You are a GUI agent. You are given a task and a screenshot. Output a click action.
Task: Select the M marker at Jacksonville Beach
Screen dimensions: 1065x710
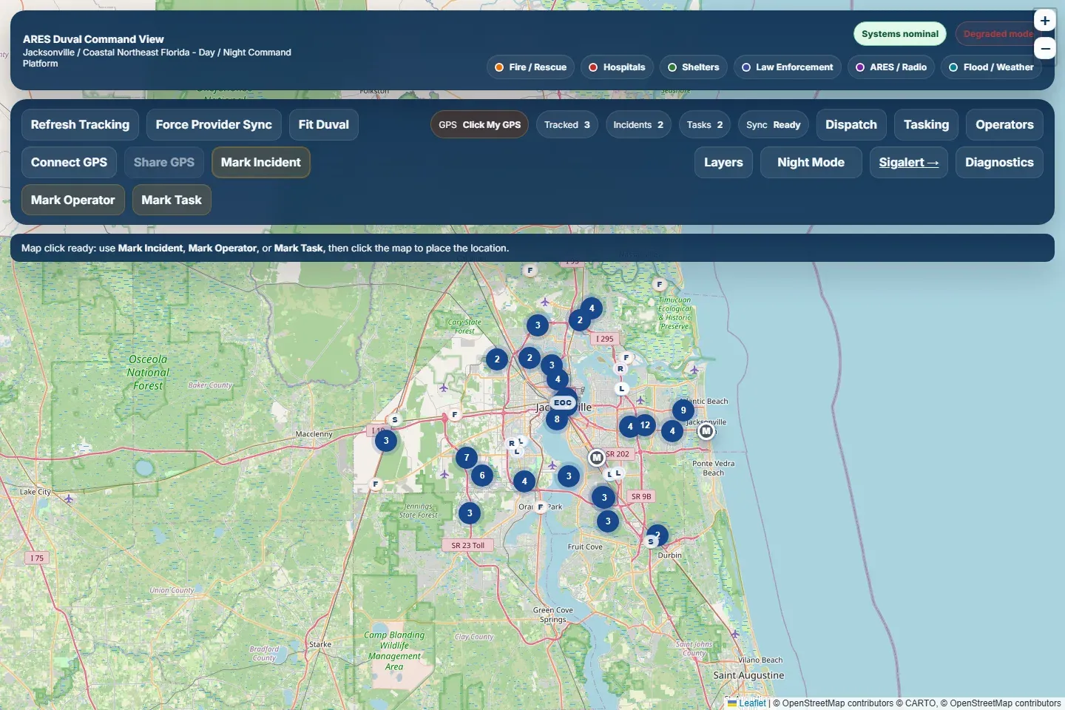706,431
